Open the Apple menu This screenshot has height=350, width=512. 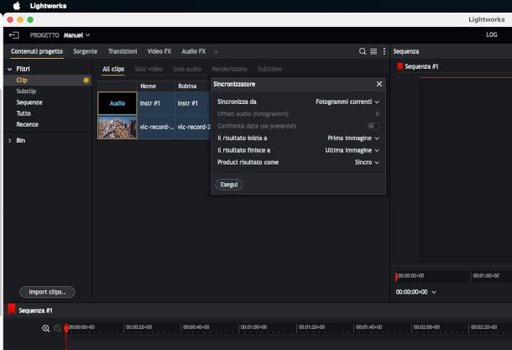pos(17,6)
